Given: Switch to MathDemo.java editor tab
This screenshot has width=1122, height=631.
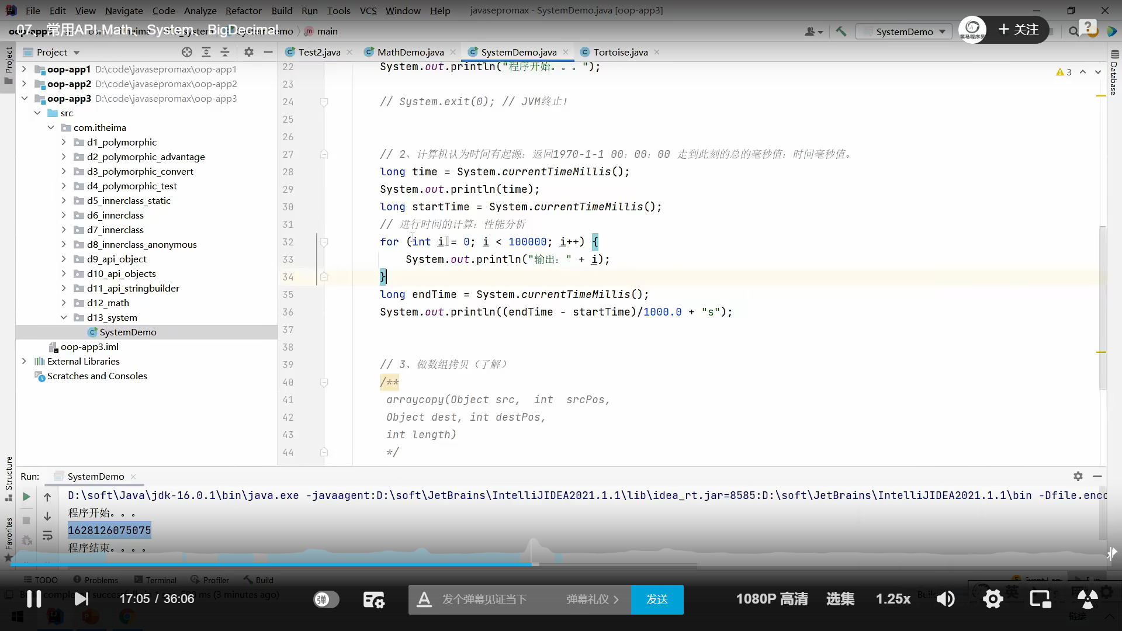Looking at the screenshot, I should click(410, 52).
